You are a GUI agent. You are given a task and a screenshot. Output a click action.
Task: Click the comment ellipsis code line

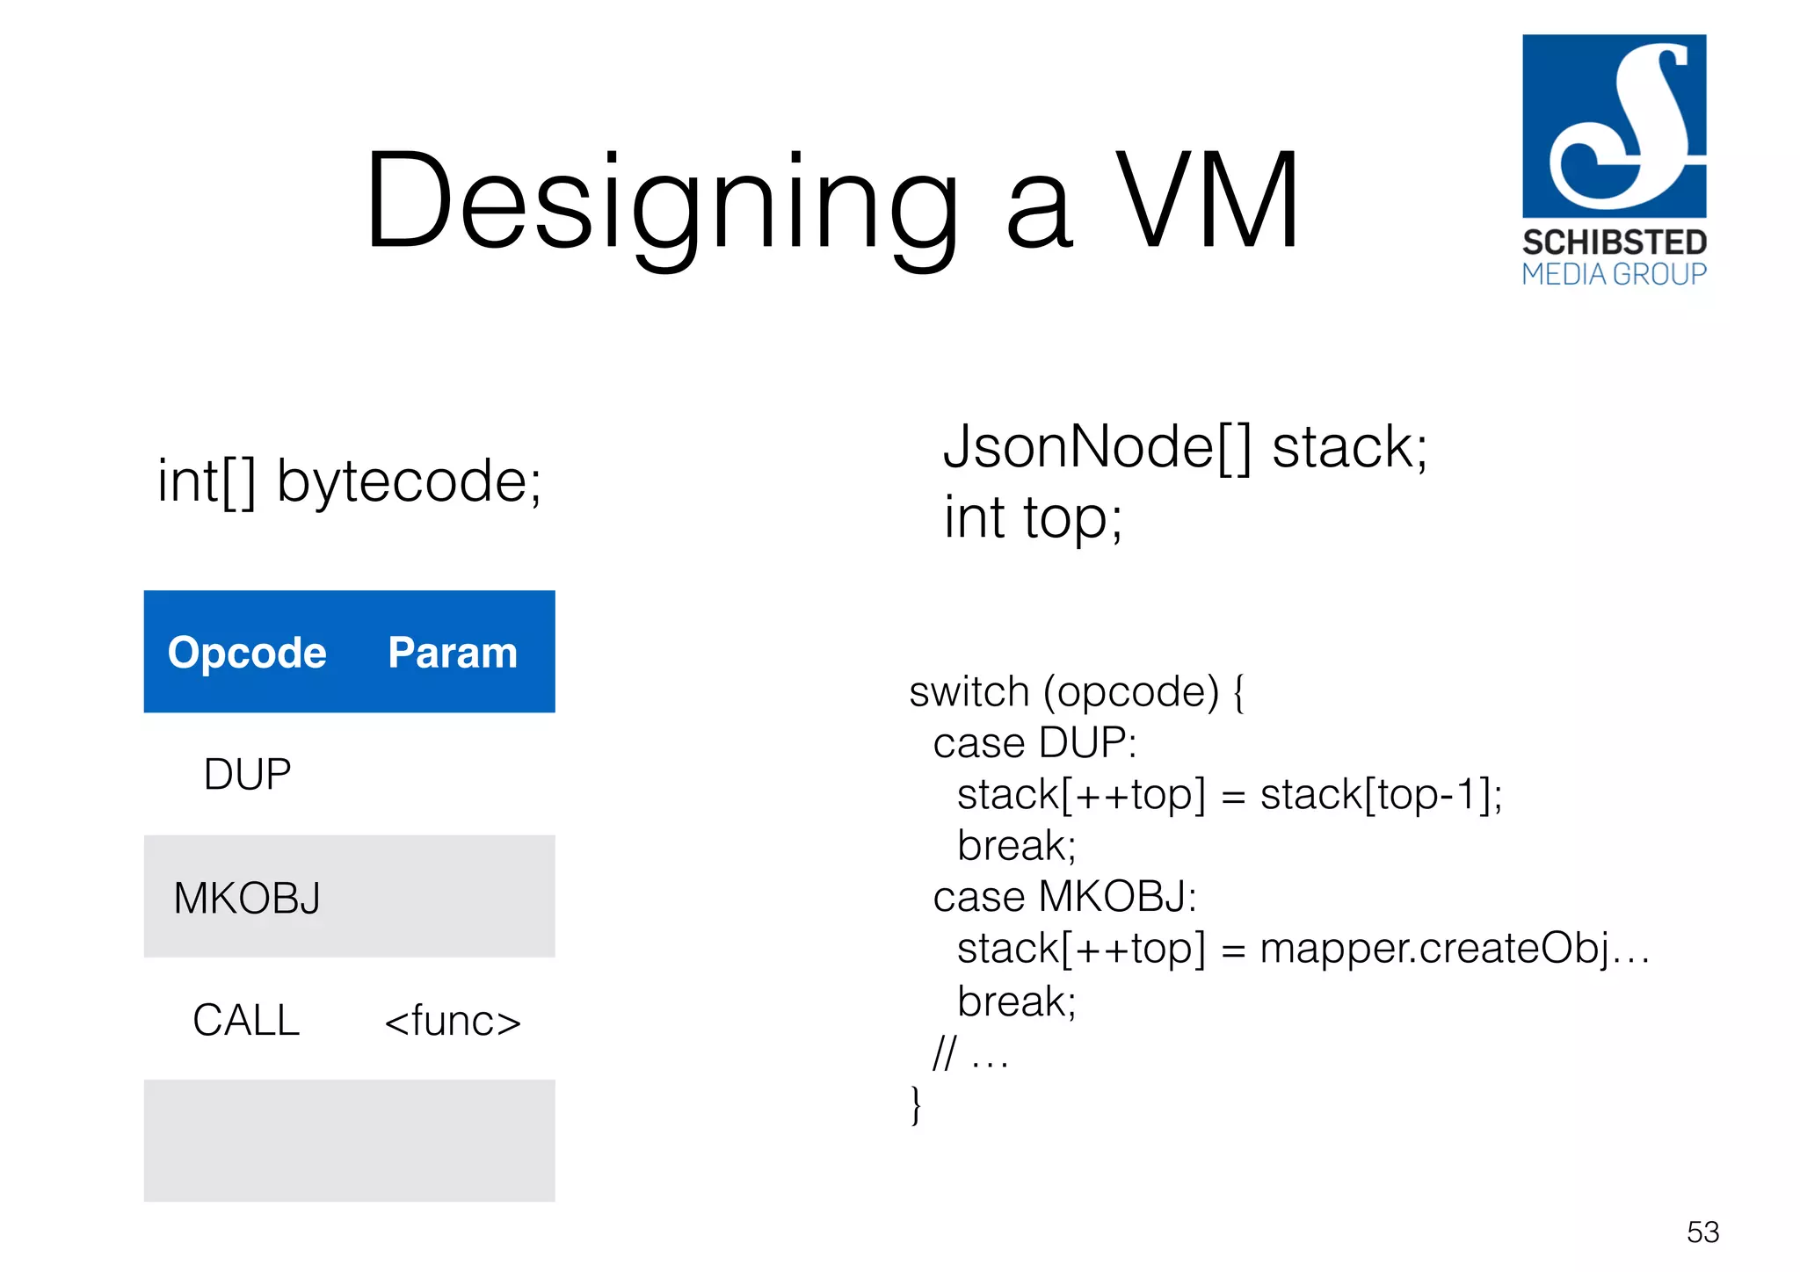click(x=970, y=1052)
